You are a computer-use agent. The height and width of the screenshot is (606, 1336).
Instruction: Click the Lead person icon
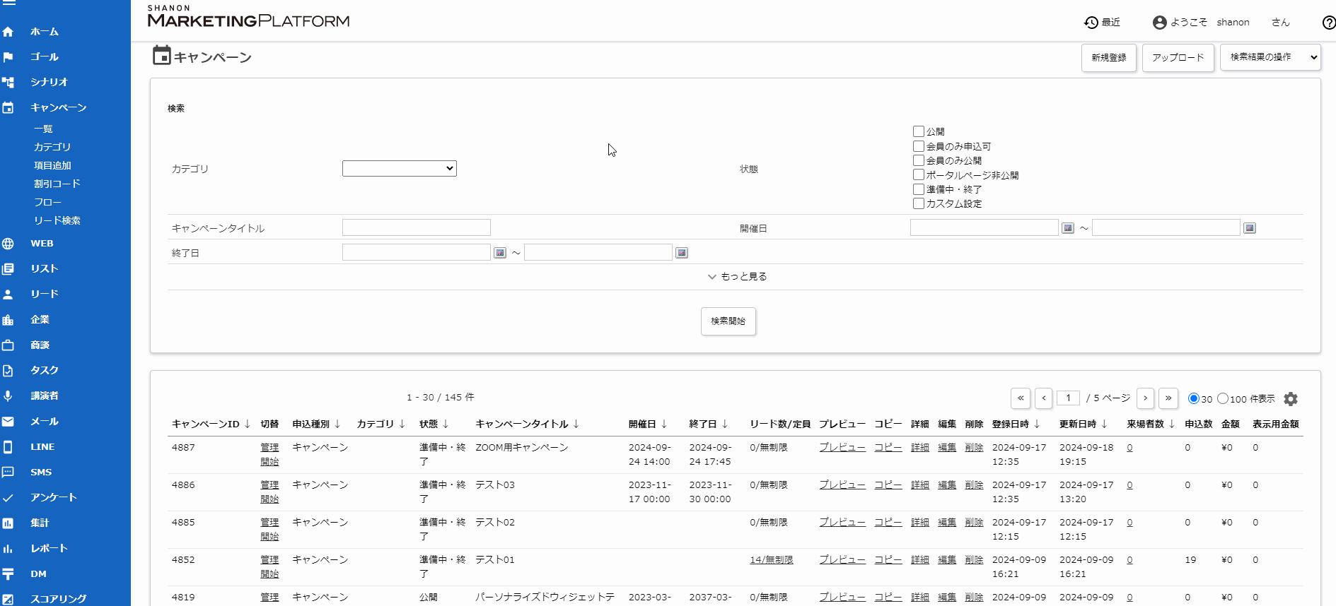(x=8, y=295)
